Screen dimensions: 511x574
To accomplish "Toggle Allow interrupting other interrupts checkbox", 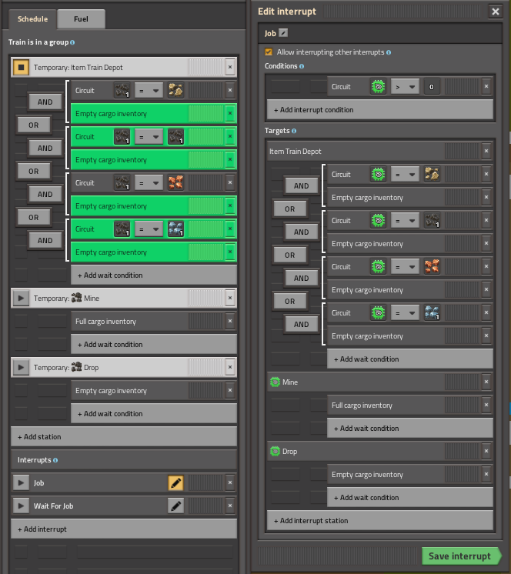I will (269, 52).
